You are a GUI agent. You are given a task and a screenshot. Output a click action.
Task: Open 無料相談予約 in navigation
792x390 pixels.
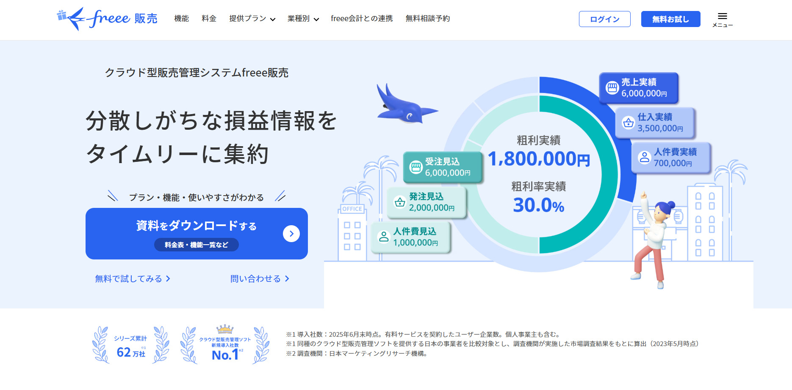(428, 19)
